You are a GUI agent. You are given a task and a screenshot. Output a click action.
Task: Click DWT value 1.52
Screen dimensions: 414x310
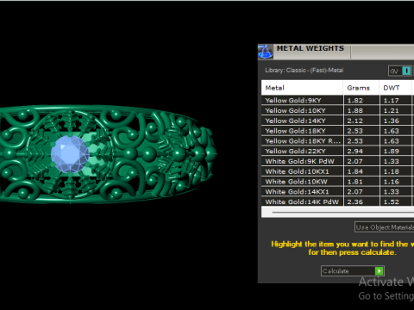392,201
